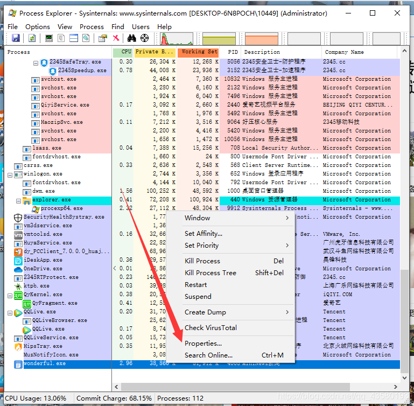Image resolution: width=414 pixels, height=406 pixels.
Task: Sort by the Process column header
Action: (58, 52)
